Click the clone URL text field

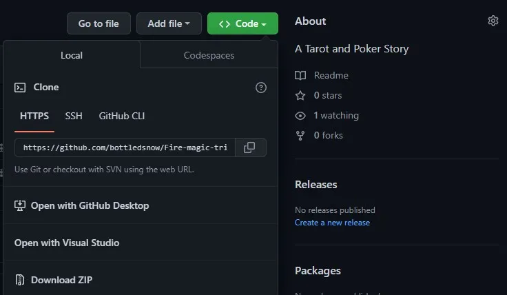point(125,147)
